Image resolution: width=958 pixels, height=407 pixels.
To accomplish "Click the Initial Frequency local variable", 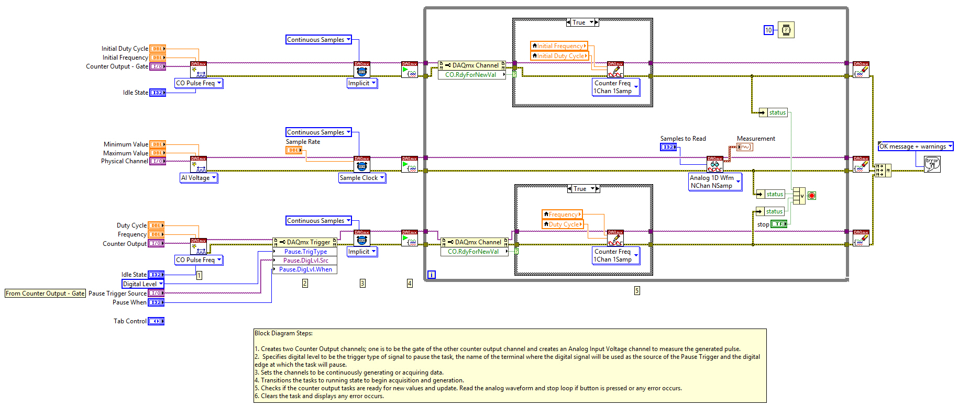I will 559,46.
